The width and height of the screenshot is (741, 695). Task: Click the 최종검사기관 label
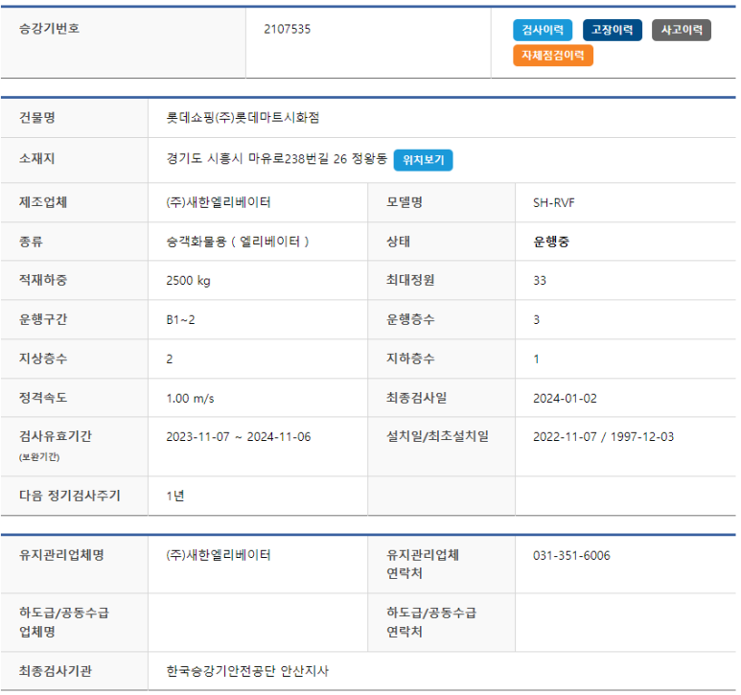tap(56, 671)
